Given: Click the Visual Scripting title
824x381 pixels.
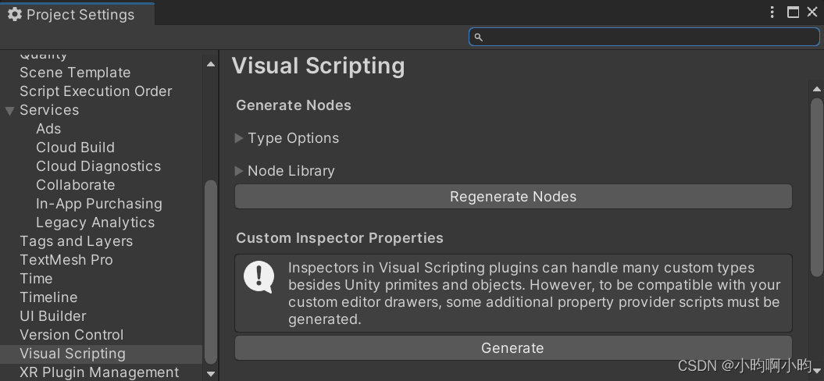Looking at the screenshot, I should tap(319, 66).
